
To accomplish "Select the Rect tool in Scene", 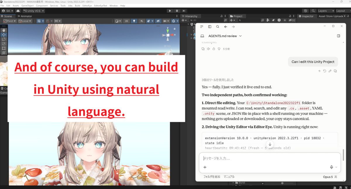I will (4, 48).
